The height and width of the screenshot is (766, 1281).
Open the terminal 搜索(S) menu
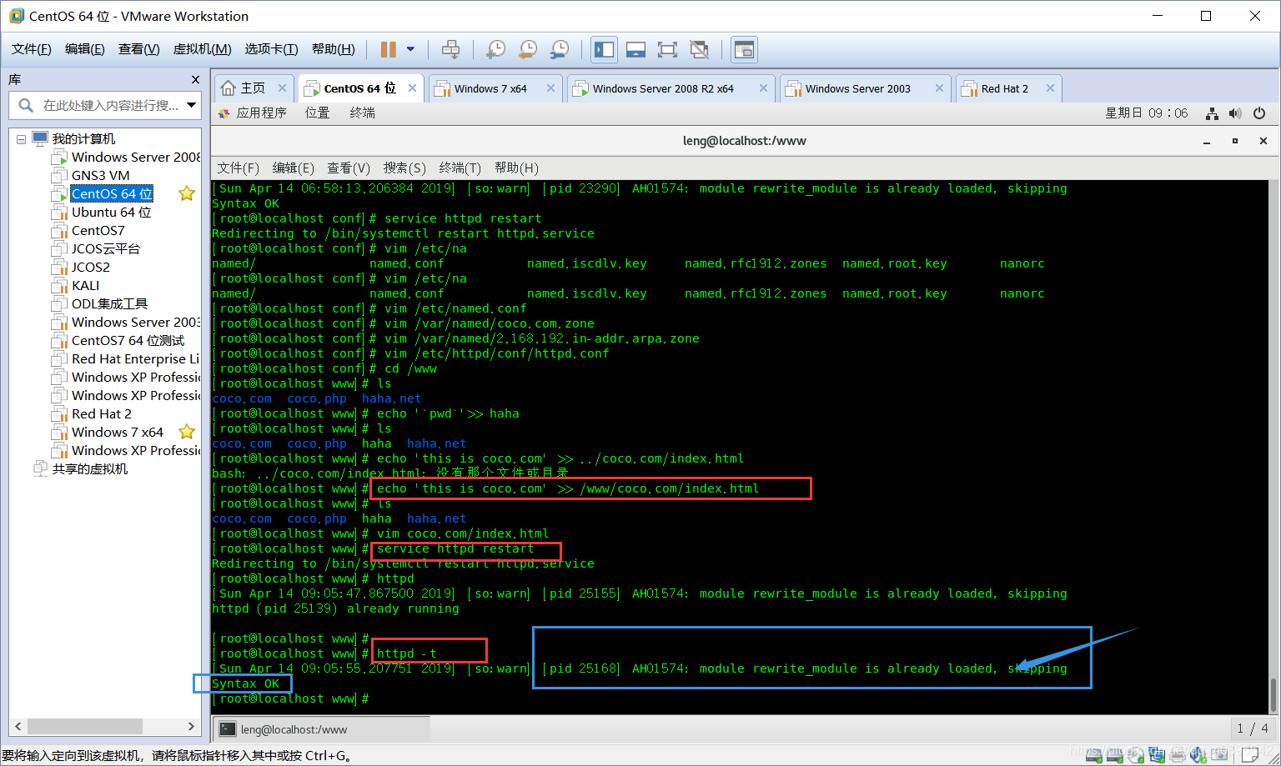404,168
